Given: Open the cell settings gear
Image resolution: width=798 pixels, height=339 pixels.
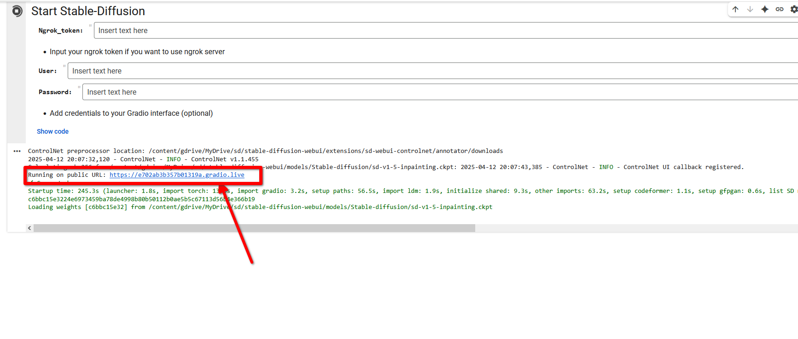Looking at the screenshot, I should point(793,9).
